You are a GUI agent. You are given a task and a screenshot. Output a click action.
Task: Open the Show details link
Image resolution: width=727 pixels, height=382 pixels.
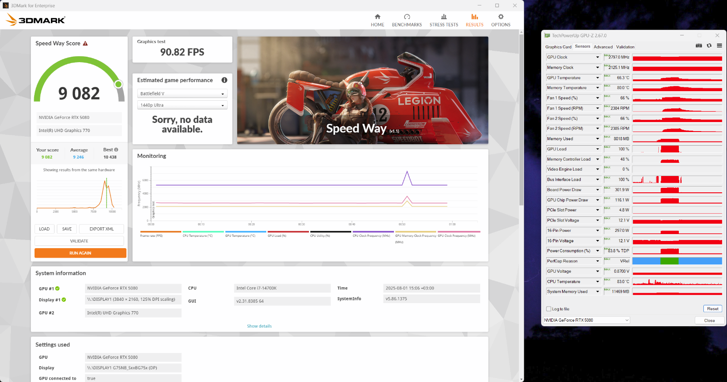point(259,326)
